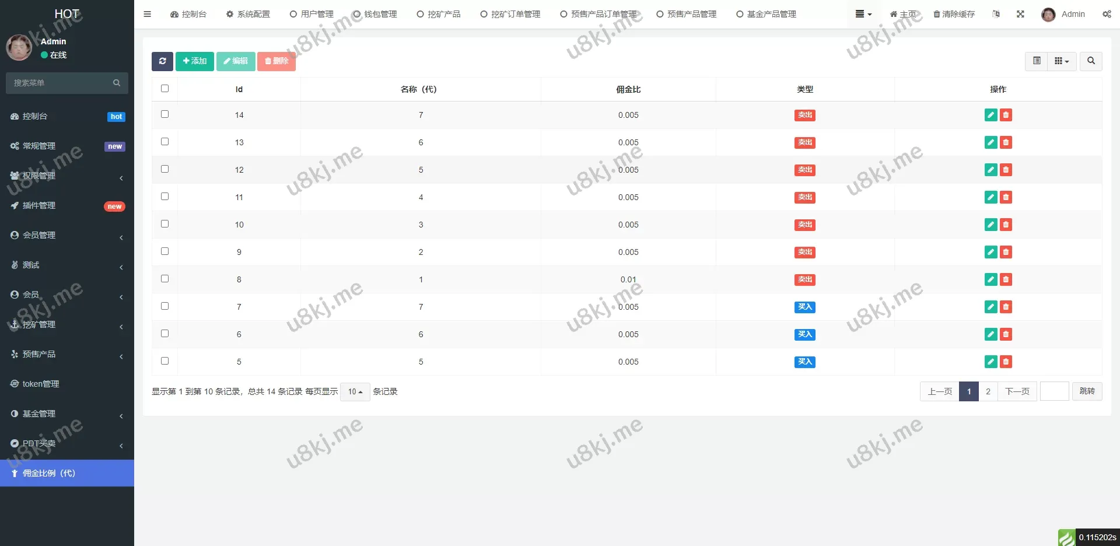The image size is (1120, 546).
Task: Click the 添加 button to add a record
Action: tap(194, 61)
